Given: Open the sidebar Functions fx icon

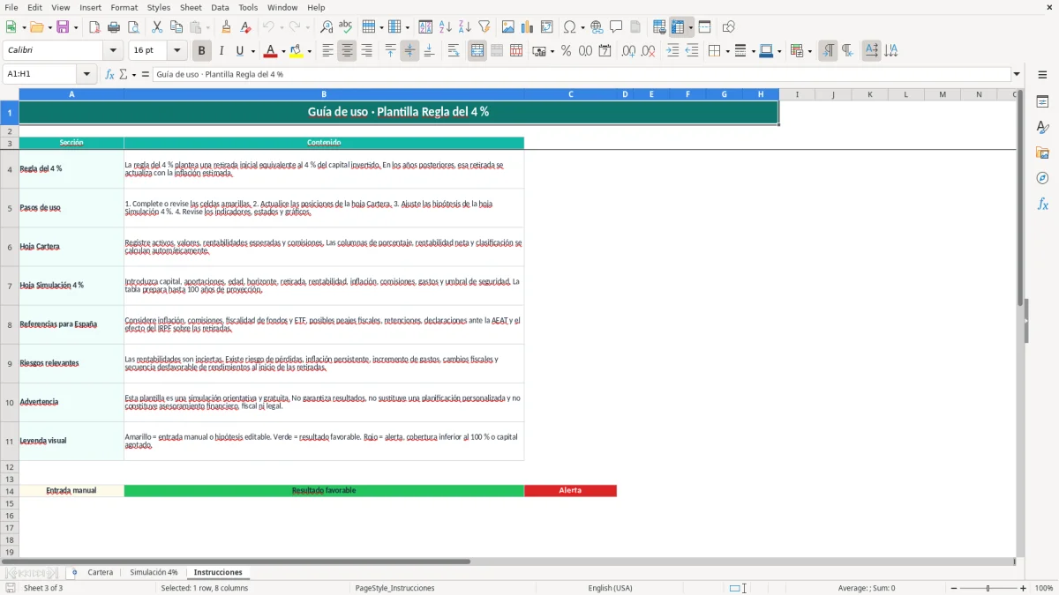Looking at the screenshot, I should coord(1042,204).
